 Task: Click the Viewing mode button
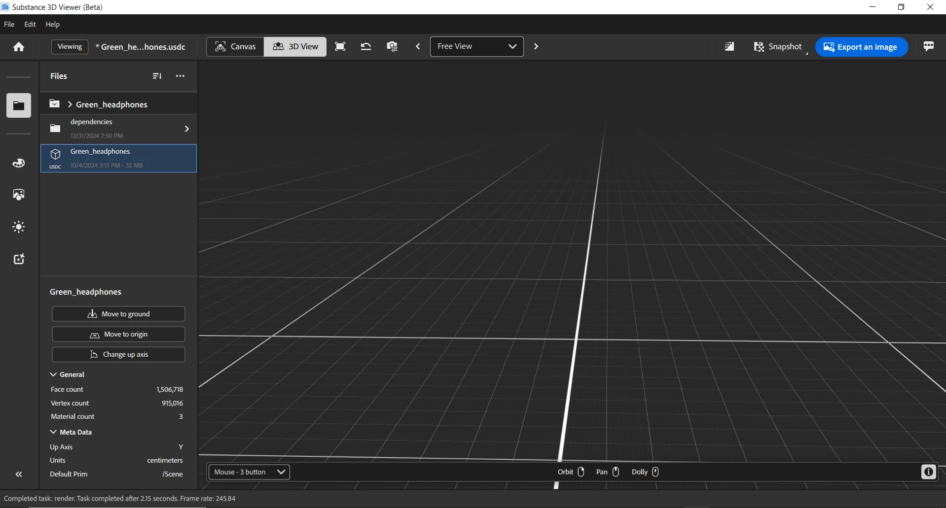[x=70, y=46]
